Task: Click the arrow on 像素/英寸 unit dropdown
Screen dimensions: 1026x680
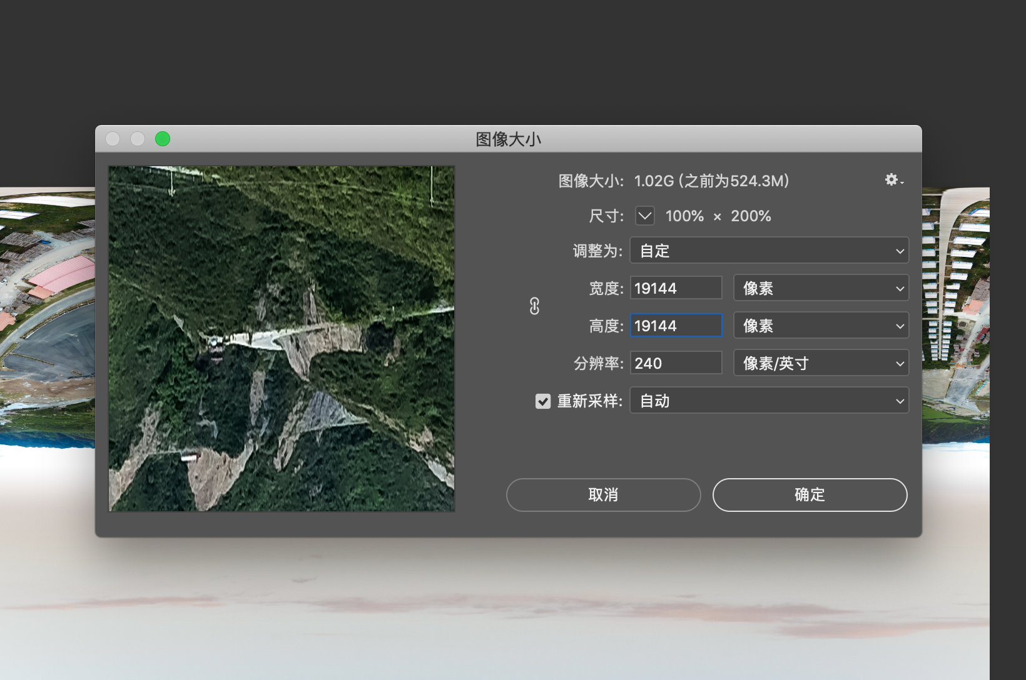Action: 899,362
